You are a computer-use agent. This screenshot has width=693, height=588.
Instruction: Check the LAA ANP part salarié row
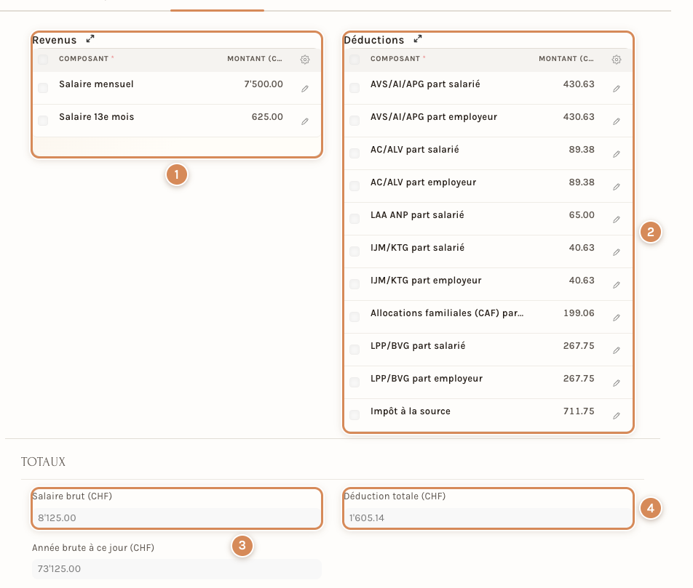tap(355, 219)
